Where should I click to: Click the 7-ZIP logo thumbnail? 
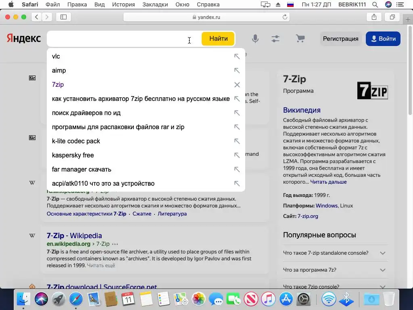click(x=372, y=90)
